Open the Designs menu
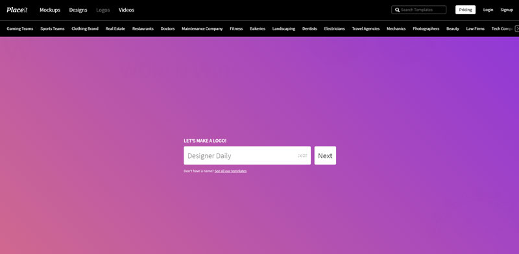 coord(78,10)
